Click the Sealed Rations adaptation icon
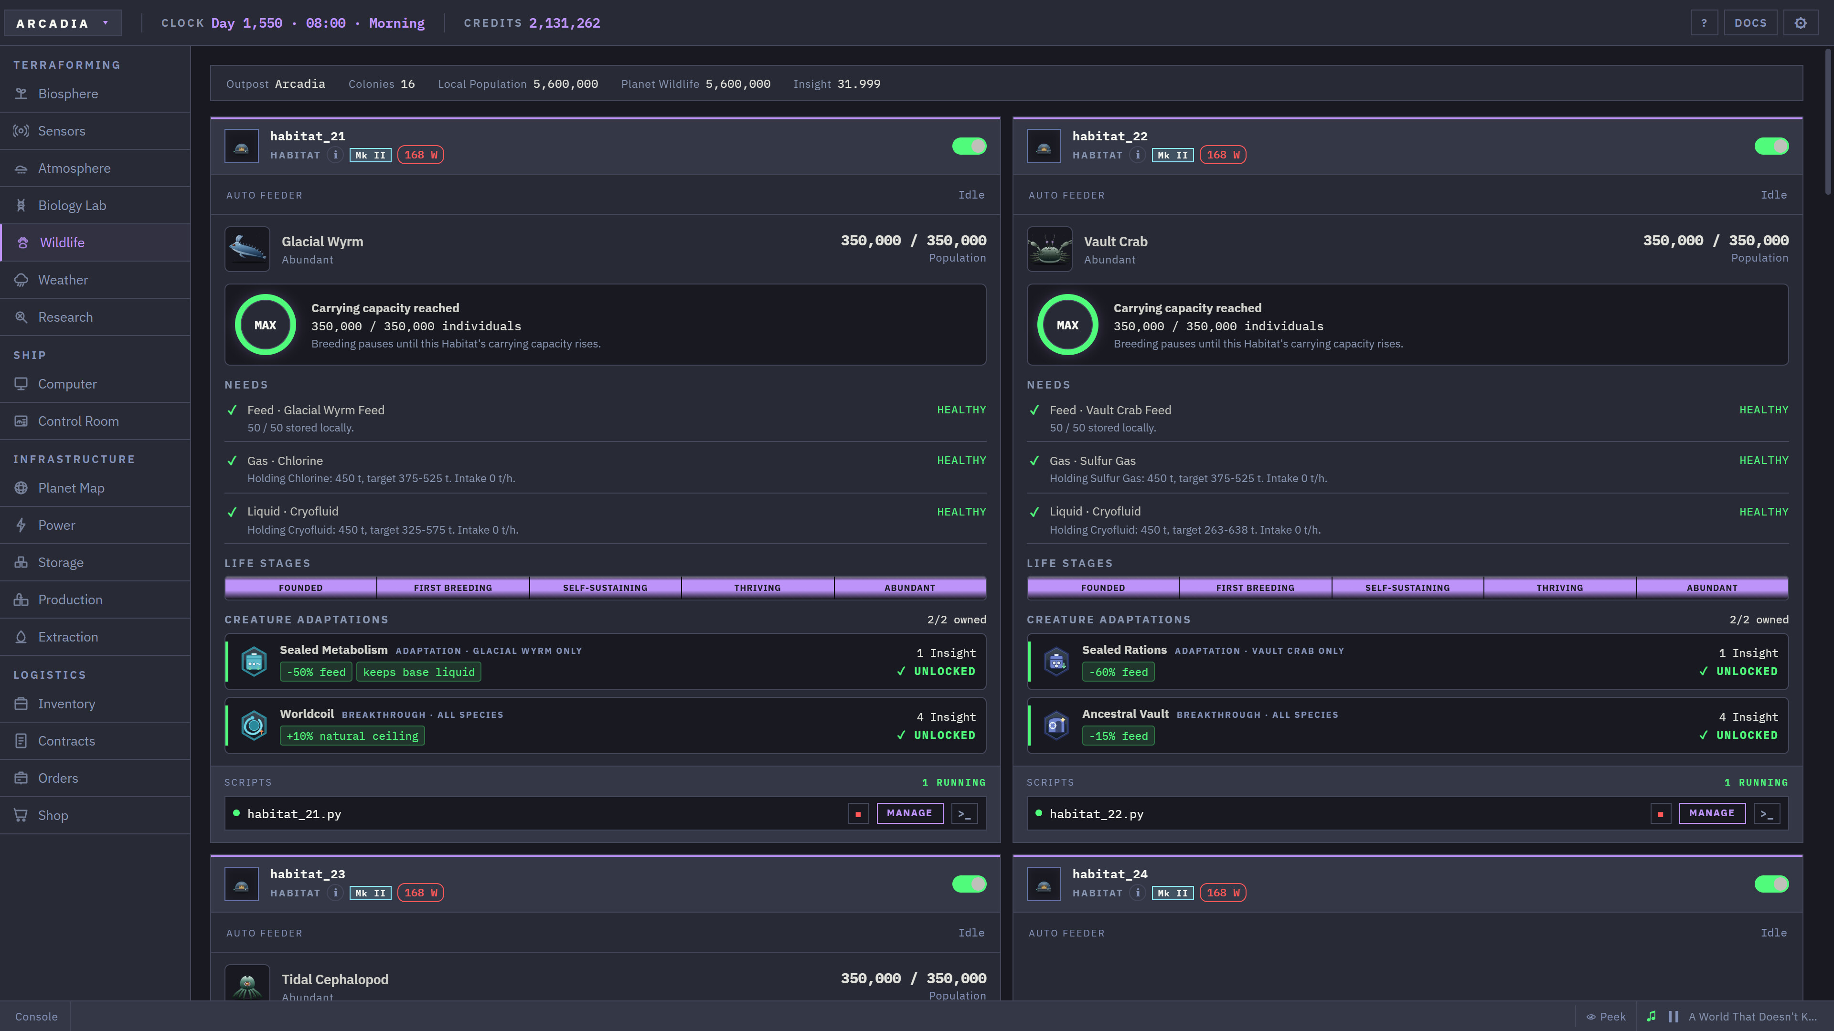 click(x=1056, y=662)
